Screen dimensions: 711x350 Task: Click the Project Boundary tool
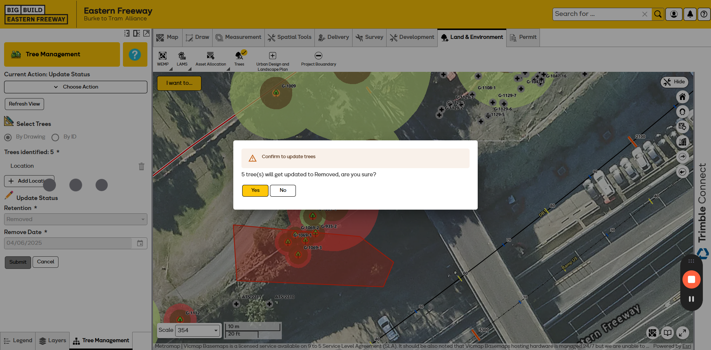pyautogui.click(x=318, y=59)
